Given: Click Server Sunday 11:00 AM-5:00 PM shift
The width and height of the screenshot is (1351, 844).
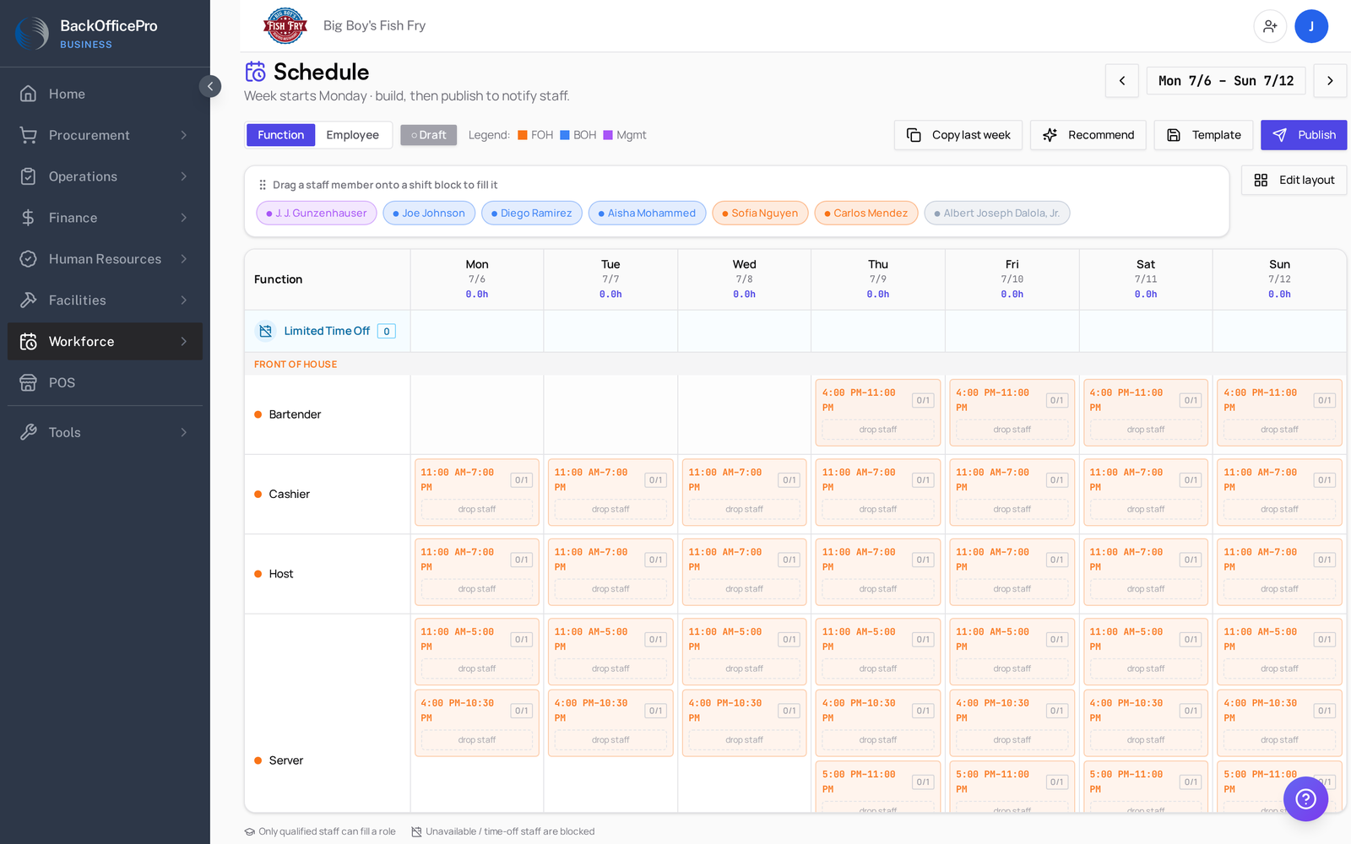Looking at the screenshot, I should [x=1279, y=652].
